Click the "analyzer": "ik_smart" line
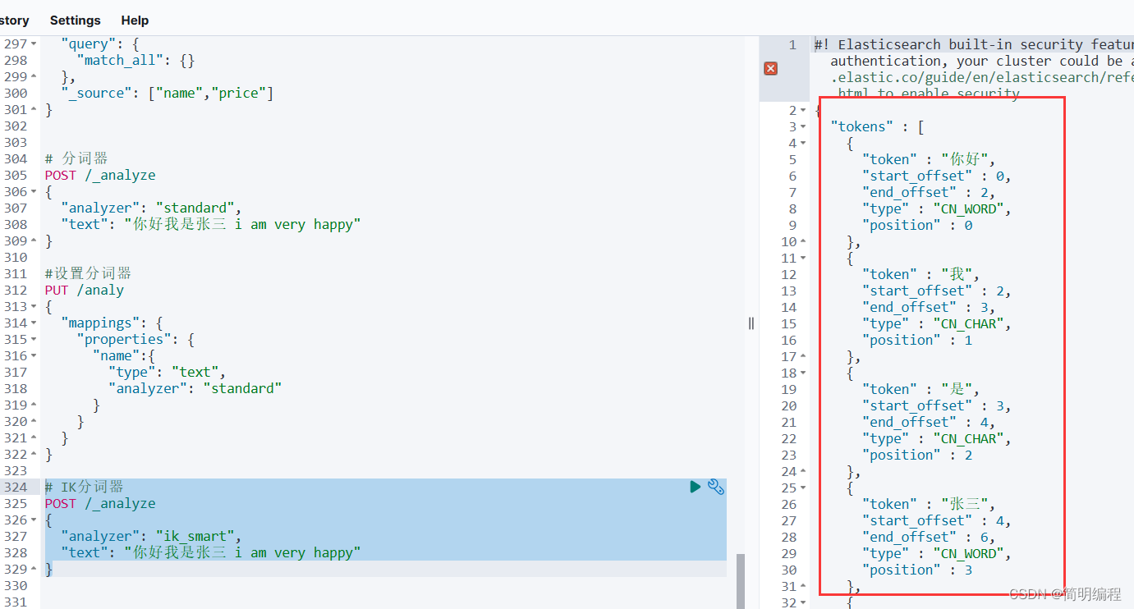 pyautogui.click(x=152, y=536)
